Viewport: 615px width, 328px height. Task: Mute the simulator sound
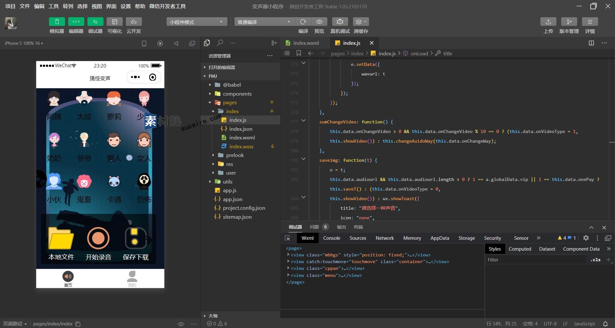(176, 43)
